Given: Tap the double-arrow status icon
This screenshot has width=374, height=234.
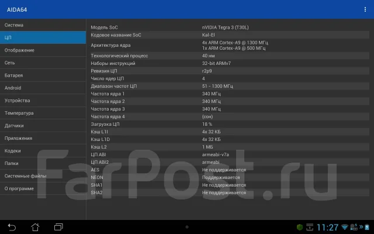Looking at the screenshot, I should (361, 226).
